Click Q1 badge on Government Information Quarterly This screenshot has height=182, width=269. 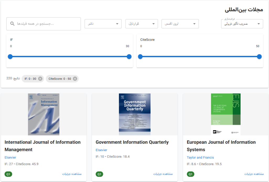pyautogui.click(x=99, y=174)
